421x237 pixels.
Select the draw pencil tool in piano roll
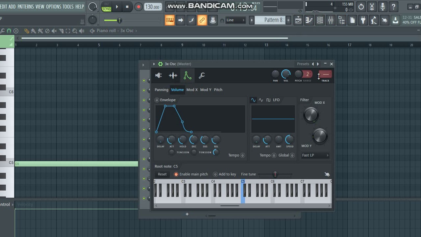point(27,31)
